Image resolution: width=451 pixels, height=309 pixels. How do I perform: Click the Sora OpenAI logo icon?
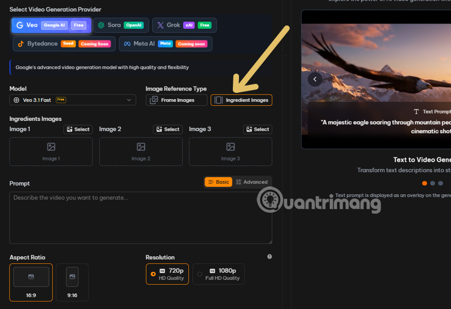click(x=101, y=25)
